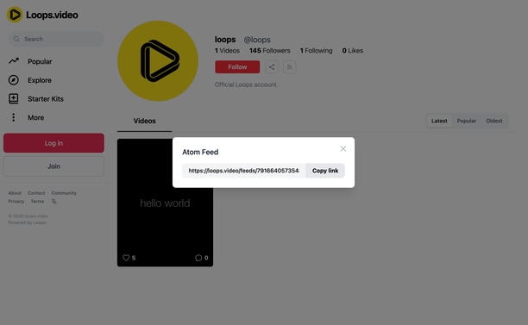
Task: Click the red Follow button
Action: tap(237, 67)
